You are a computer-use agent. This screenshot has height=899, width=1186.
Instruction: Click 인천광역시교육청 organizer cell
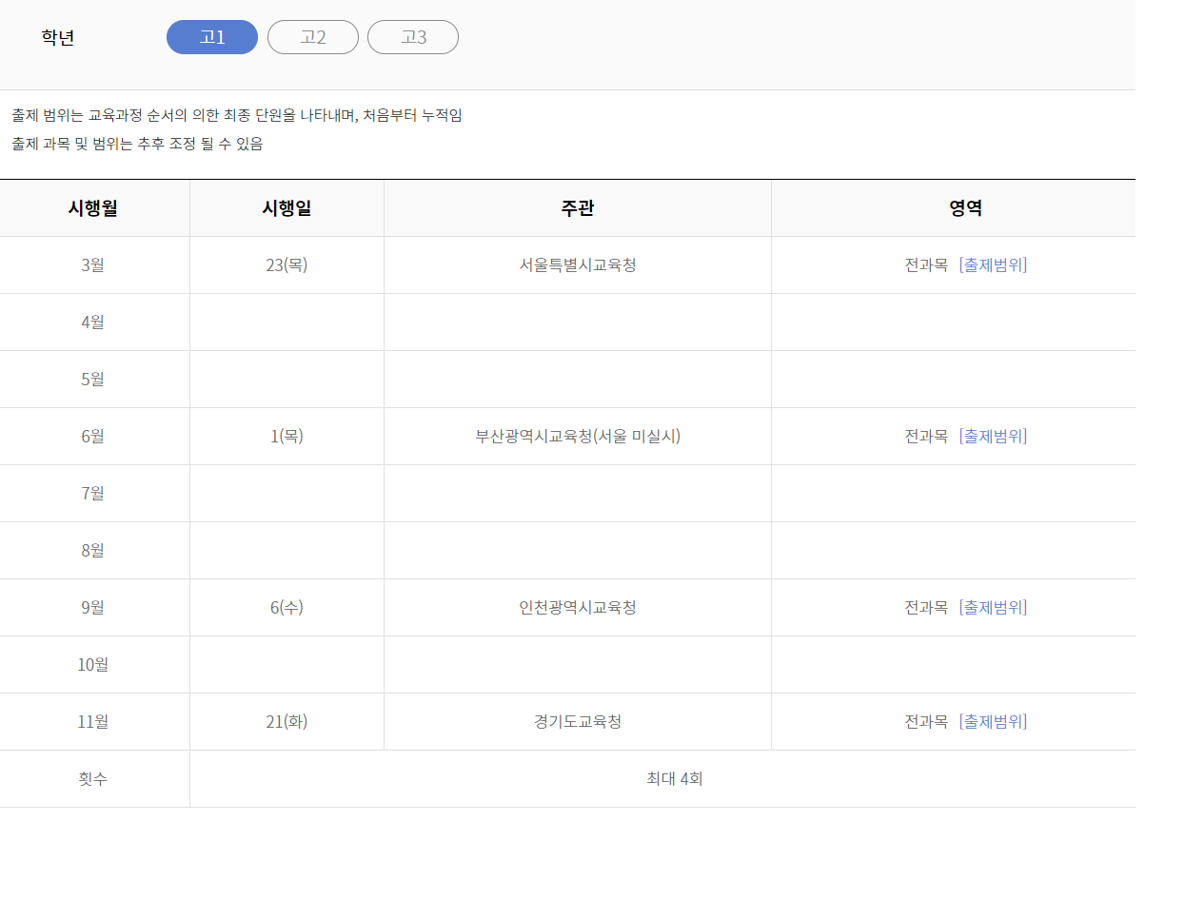point(578,608)
